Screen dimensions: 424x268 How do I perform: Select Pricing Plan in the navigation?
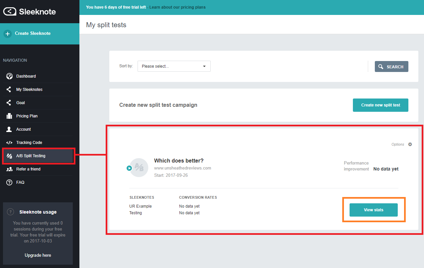pos(38,116)
